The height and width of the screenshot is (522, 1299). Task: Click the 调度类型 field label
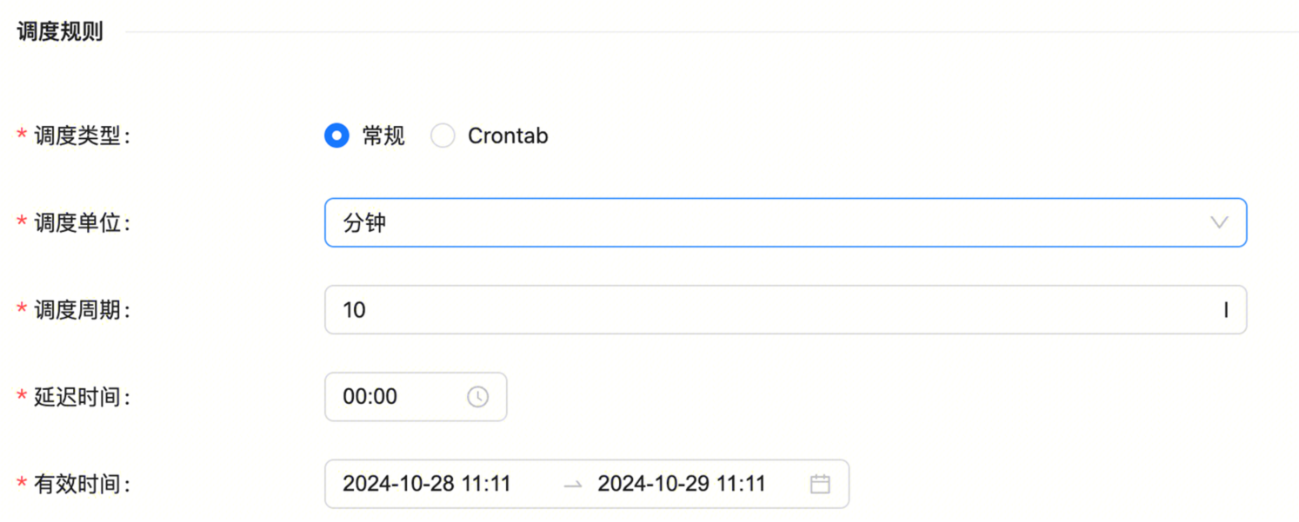80,136
